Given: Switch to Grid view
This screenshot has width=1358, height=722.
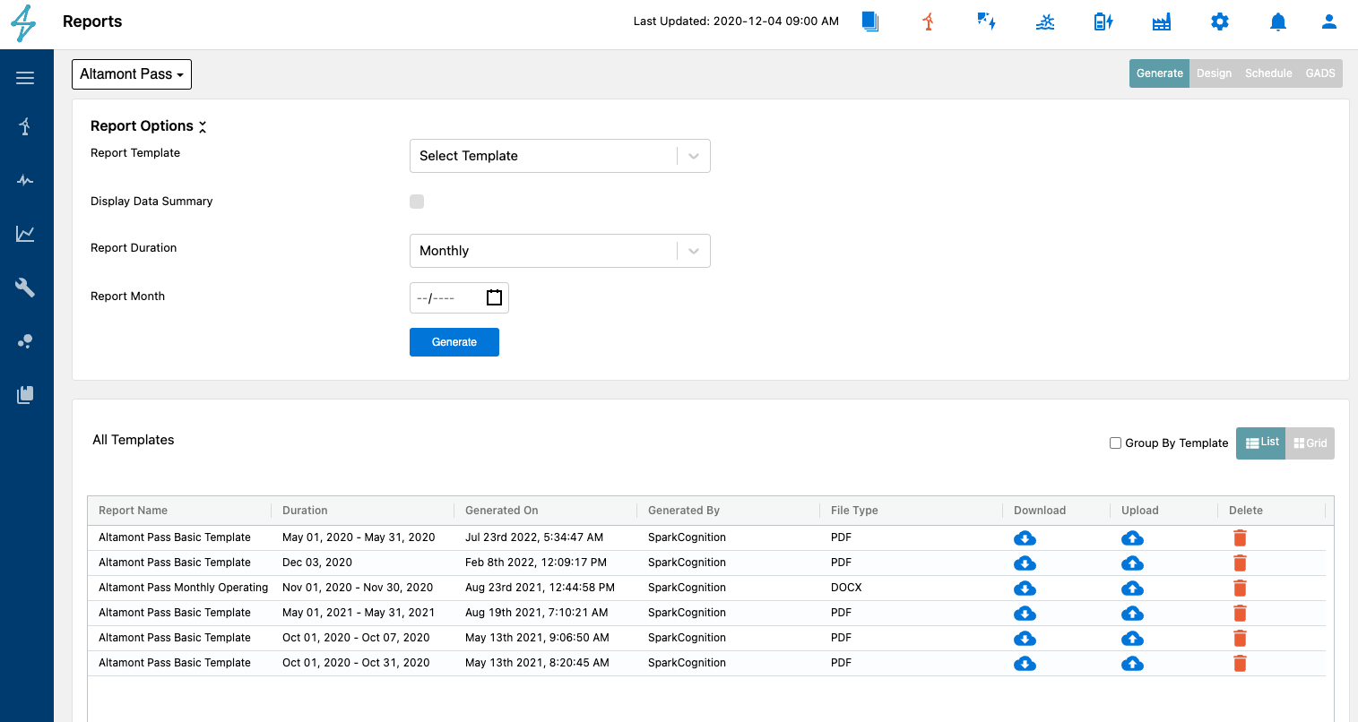Looking at the screenshot, I should pyautogui.click(x=1310, y=443).
